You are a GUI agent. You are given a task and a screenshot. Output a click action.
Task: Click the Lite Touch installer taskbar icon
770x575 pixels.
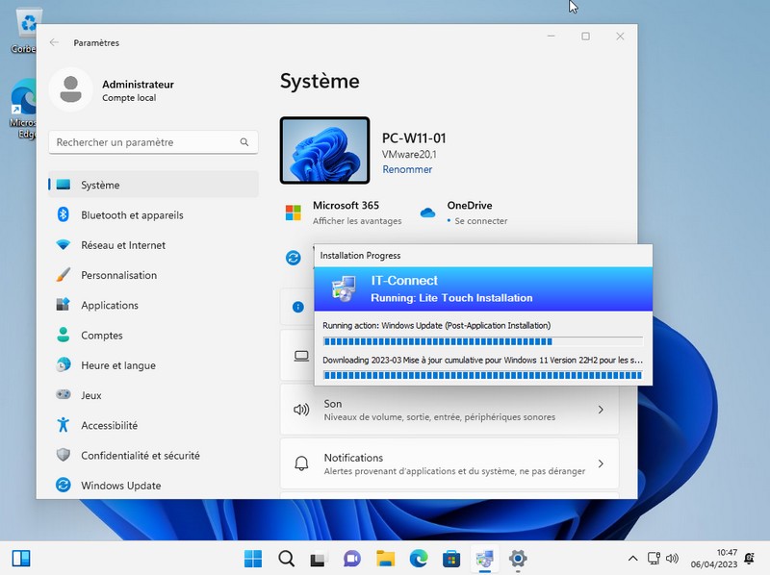(x=485, y=559)
